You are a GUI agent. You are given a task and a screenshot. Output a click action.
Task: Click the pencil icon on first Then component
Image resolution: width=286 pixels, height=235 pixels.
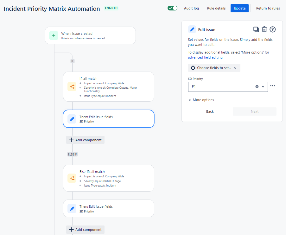tap(72, 119)
